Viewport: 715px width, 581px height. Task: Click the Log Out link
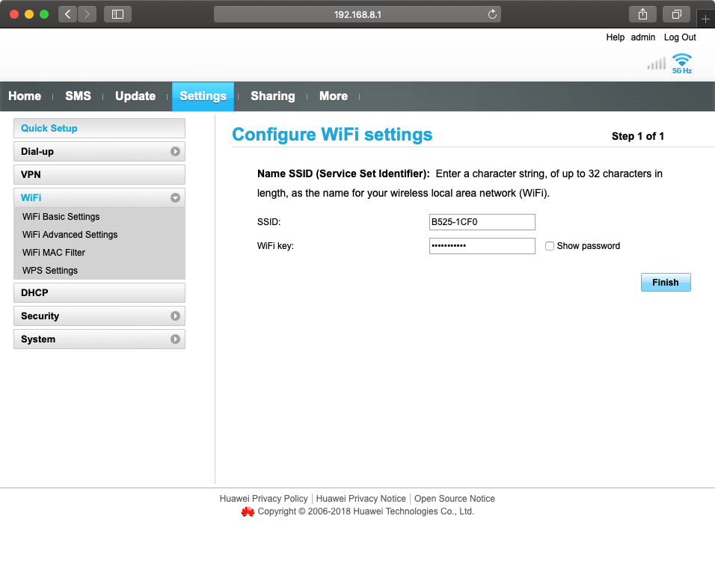tap(680, 37)
